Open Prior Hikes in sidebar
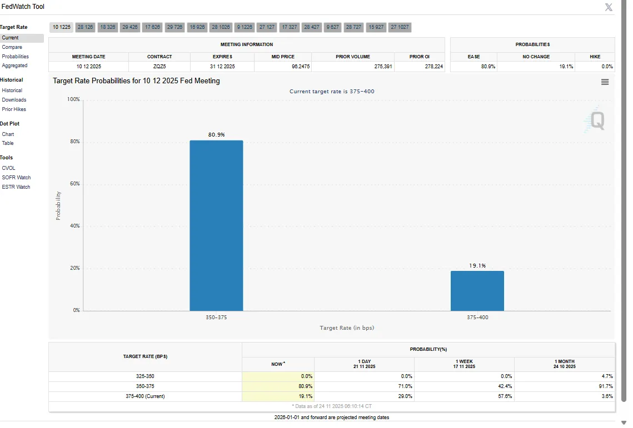633x428 pixels. point(14,109)
